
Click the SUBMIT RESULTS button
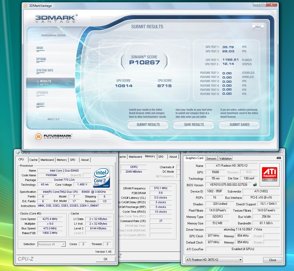(148, 125)
